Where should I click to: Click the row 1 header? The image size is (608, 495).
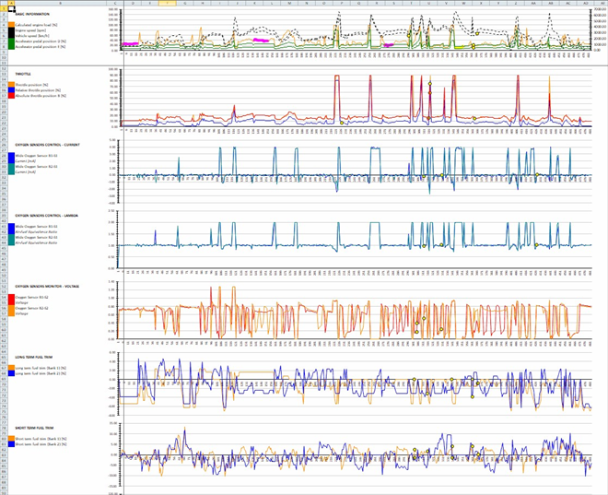click(6, 7)
